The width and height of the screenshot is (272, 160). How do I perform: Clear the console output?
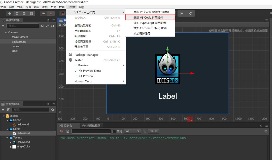coord(61,131)
